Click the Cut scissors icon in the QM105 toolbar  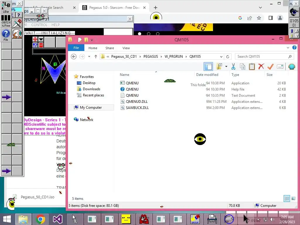pyautogui.click(x=233, y=67)
